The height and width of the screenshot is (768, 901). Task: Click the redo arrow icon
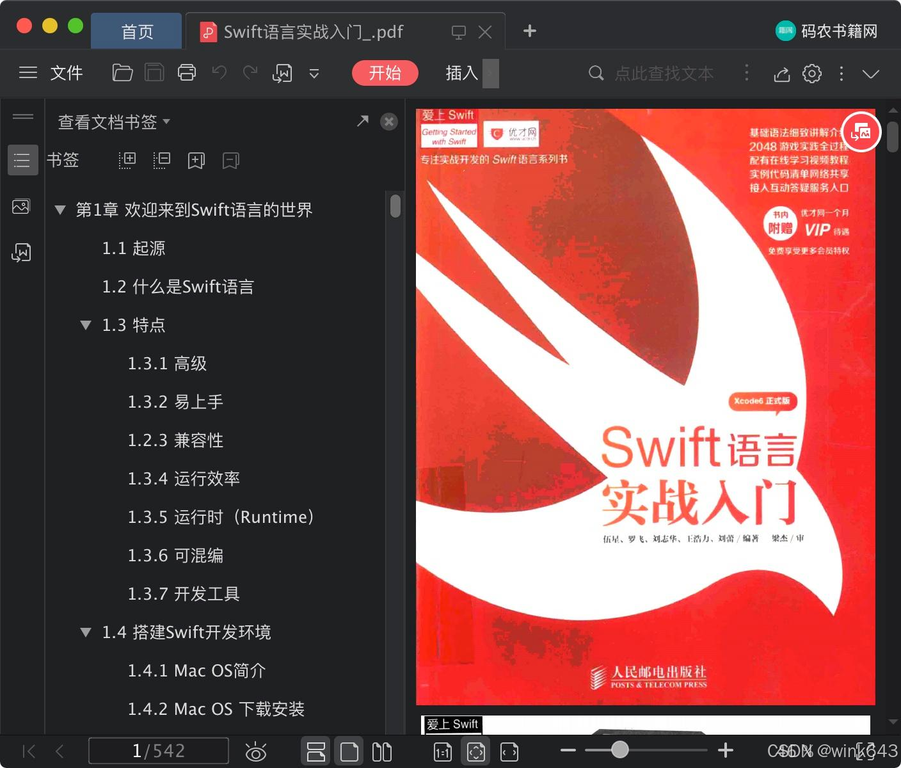pos(250,73)
